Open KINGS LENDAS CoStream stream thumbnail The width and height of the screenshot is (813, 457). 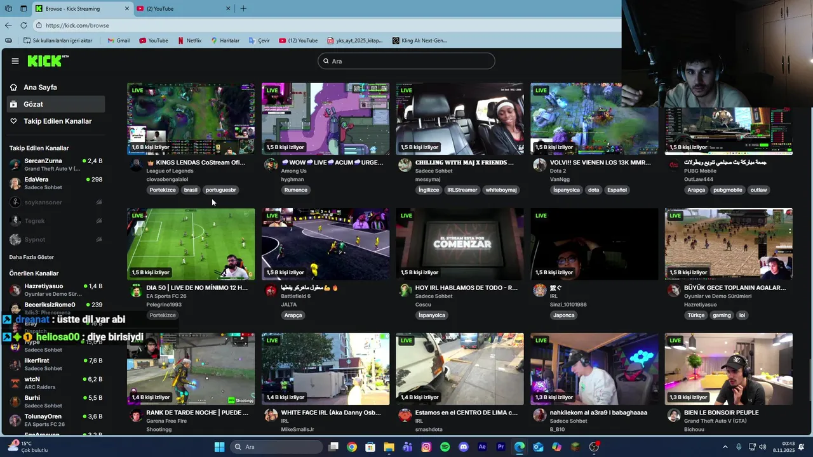(x=191, y=119)
